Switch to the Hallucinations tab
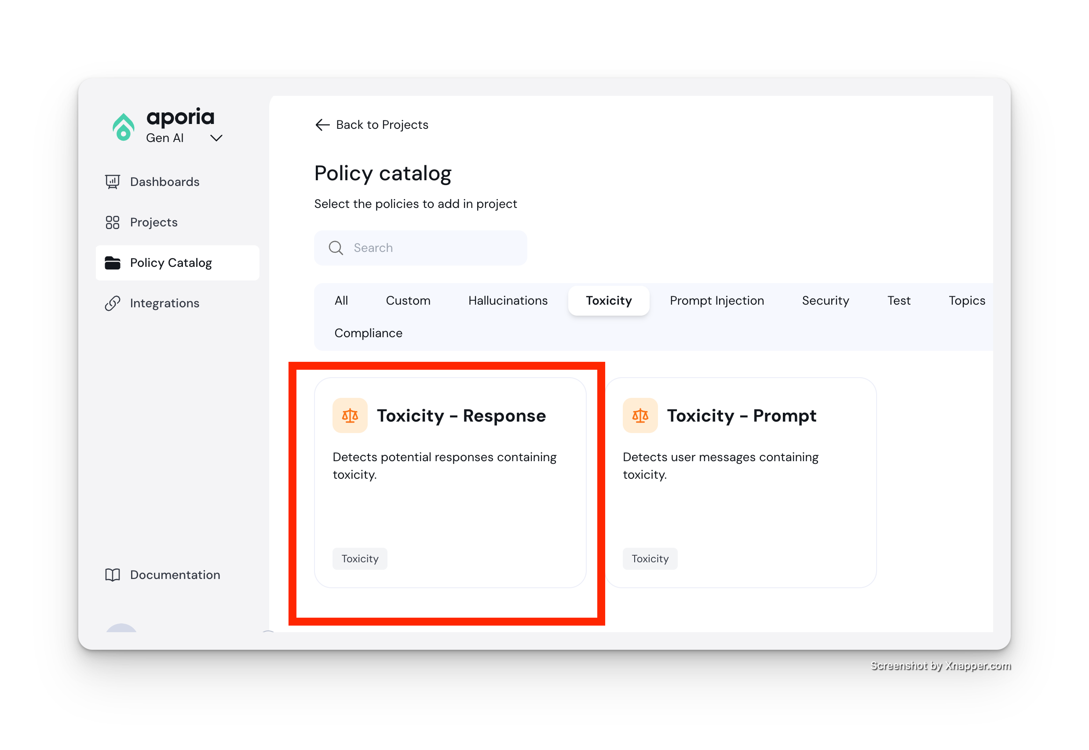The width and height of the screenshot is (1089, 750). coord(508,300)
